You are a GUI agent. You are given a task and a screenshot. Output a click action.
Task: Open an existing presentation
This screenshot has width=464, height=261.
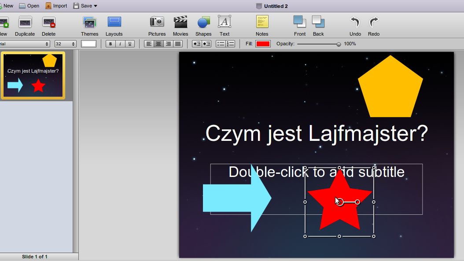pos(29,6)
